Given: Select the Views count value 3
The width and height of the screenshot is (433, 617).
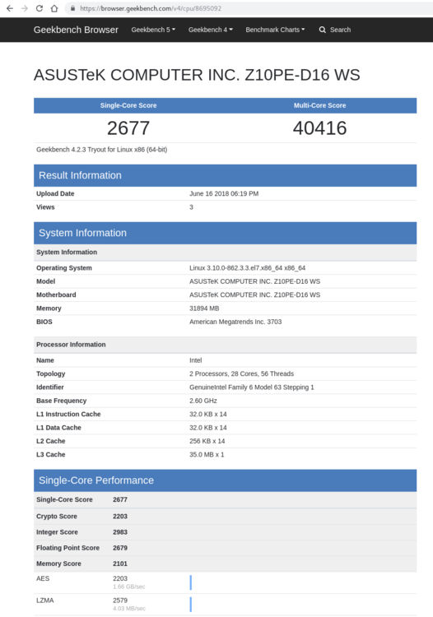Looking at the screenshot, I should click(x=191, y=207).
